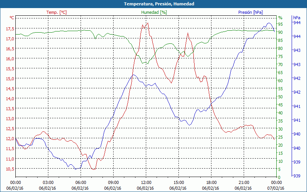The width and height of the screenshot is (307, 192).
Task: Click humidity axis value '95'
Action: pos(281,24)
